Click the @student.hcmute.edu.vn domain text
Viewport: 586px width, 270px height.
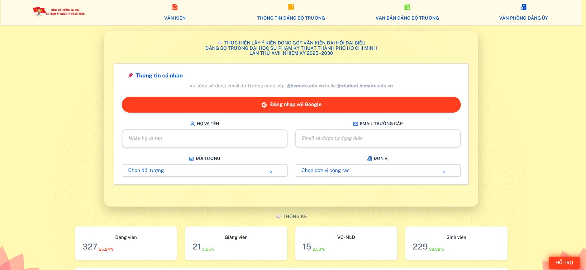pos(365,86)
